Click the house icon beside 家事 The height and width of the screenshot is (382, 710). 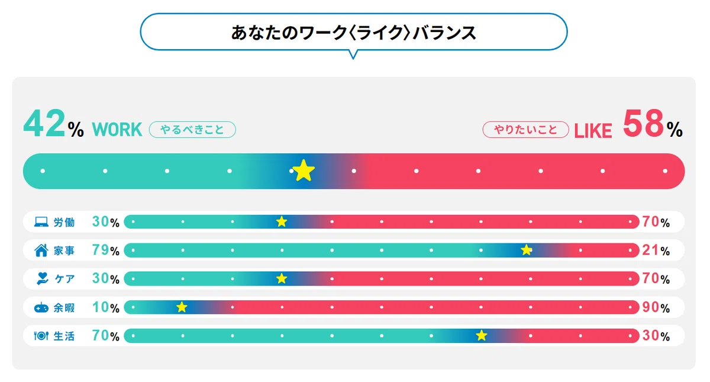pos(41,251)
